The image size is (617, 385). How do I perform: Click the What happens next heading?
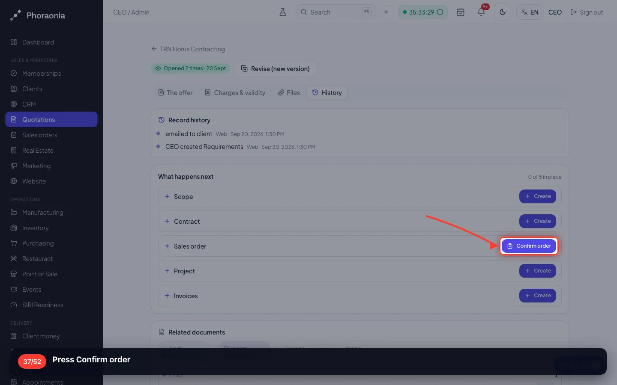(186, 177)
